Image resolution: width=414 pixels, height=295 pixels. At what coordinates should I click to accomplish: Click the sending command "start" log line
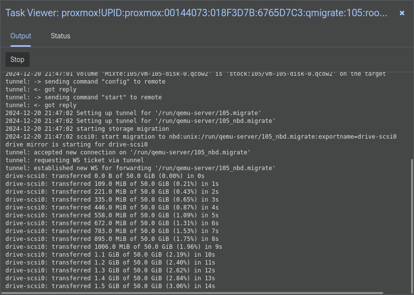tap(84, 97)
